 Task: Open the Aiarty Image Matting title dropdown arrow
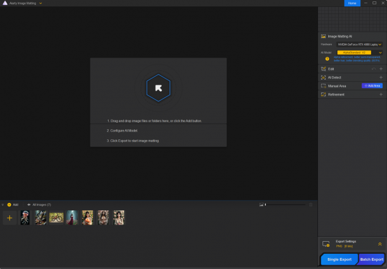click(x=40, y=3)
